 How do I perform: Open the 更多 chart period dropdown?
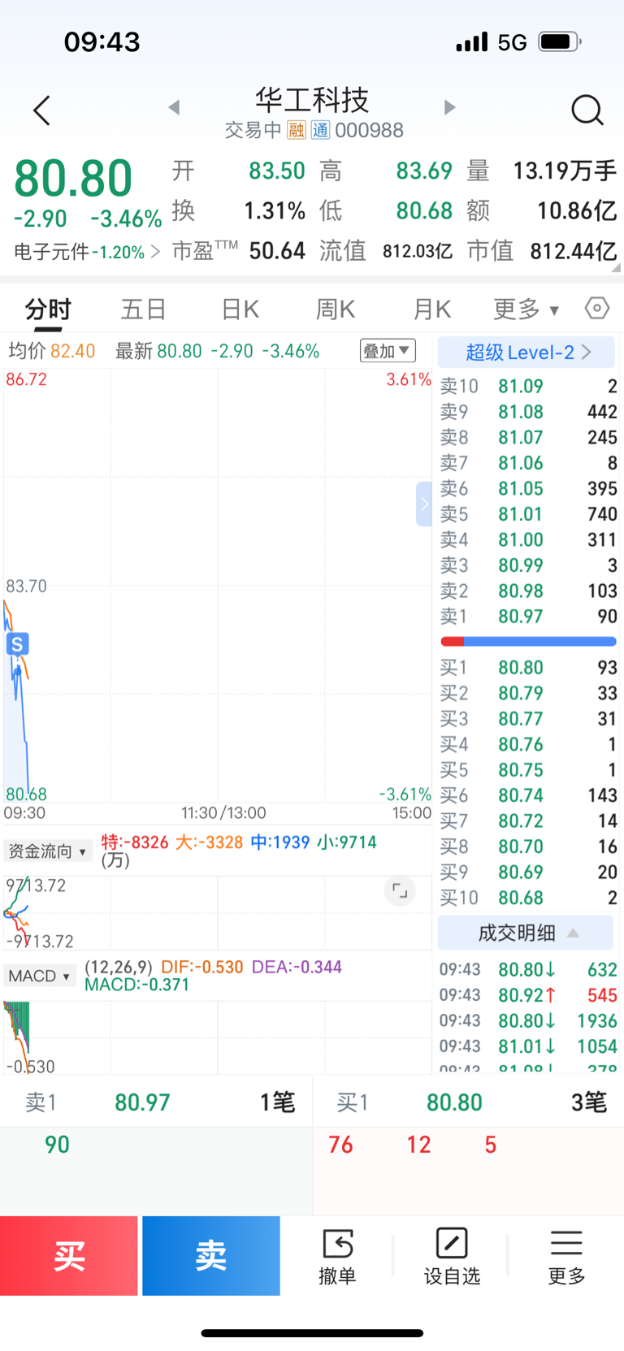coord(526,310)
